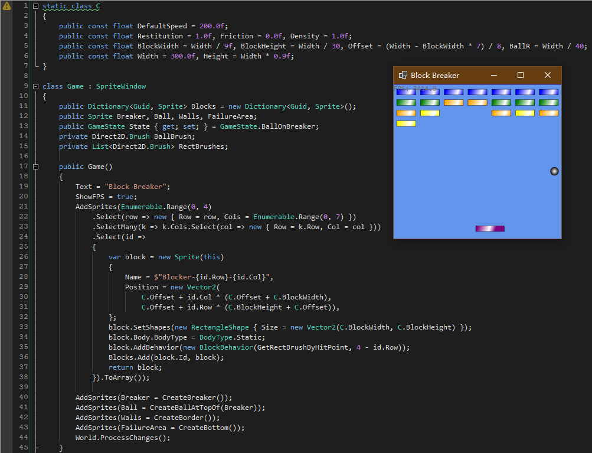Click 'FailureArea' declaration on line 12
This screenshot has width=592, height=453.
point(230,117)
